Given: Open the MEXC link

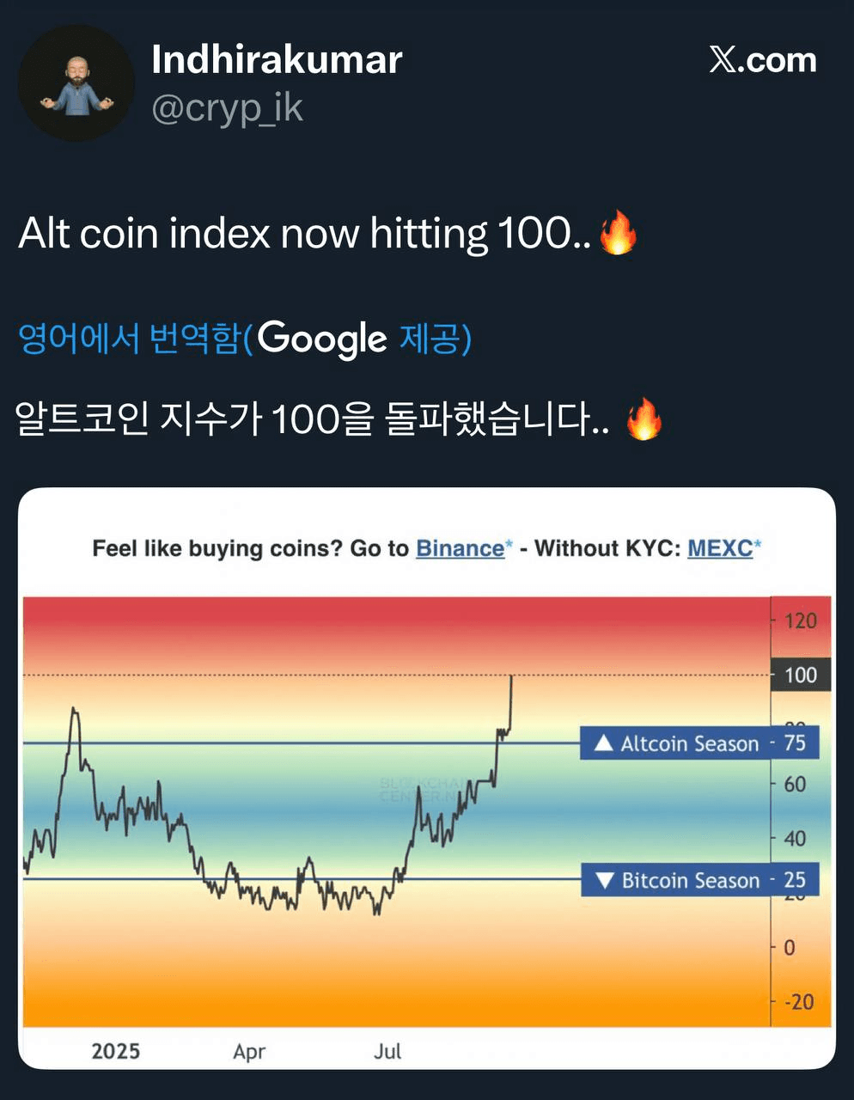Looking at the screenshot, I should click(x=720, y=548).
